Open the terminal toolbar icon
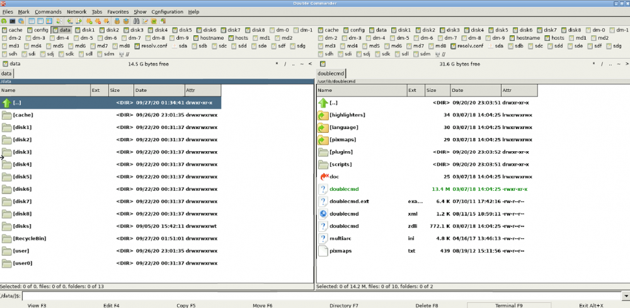This screenshot has height=308, width=630. click(x=13, y=21)
